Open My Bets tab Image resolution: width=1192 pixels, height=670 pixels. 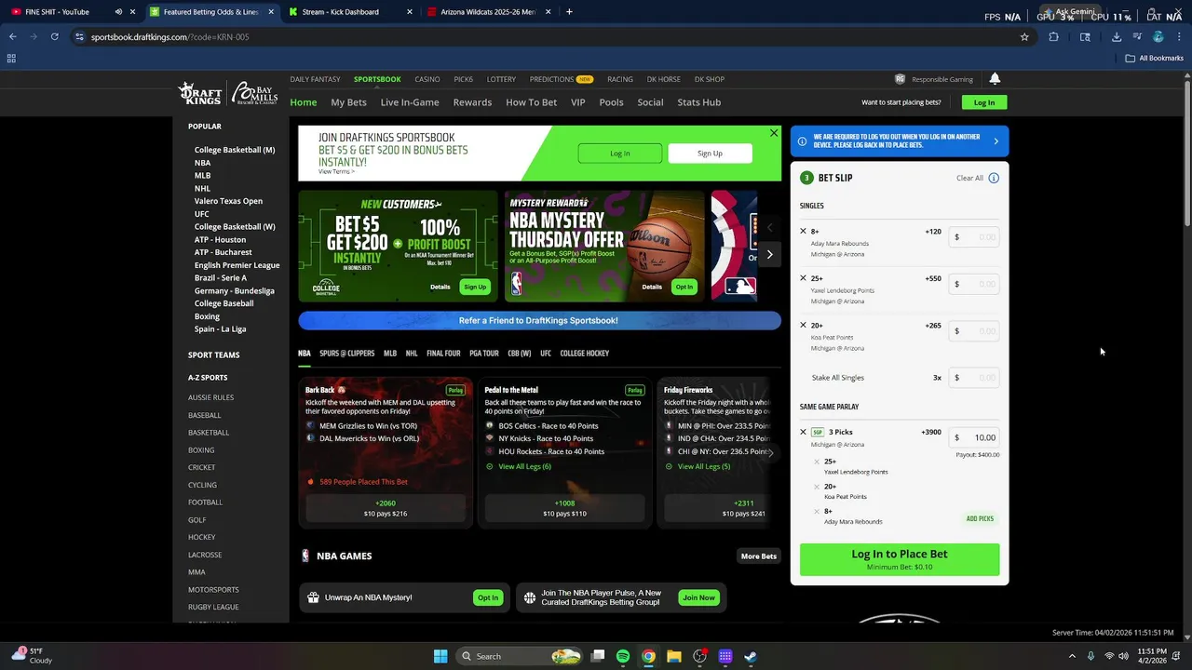(x=348, y=102)
